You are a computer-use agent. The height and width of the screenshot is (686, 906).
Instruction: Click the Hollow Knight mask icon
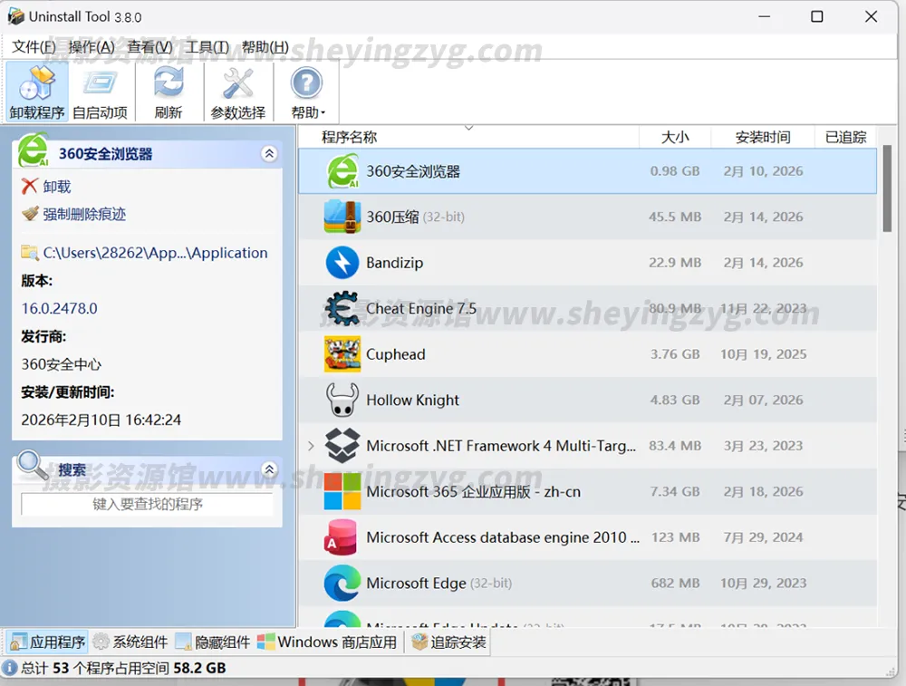pos(342,400)
